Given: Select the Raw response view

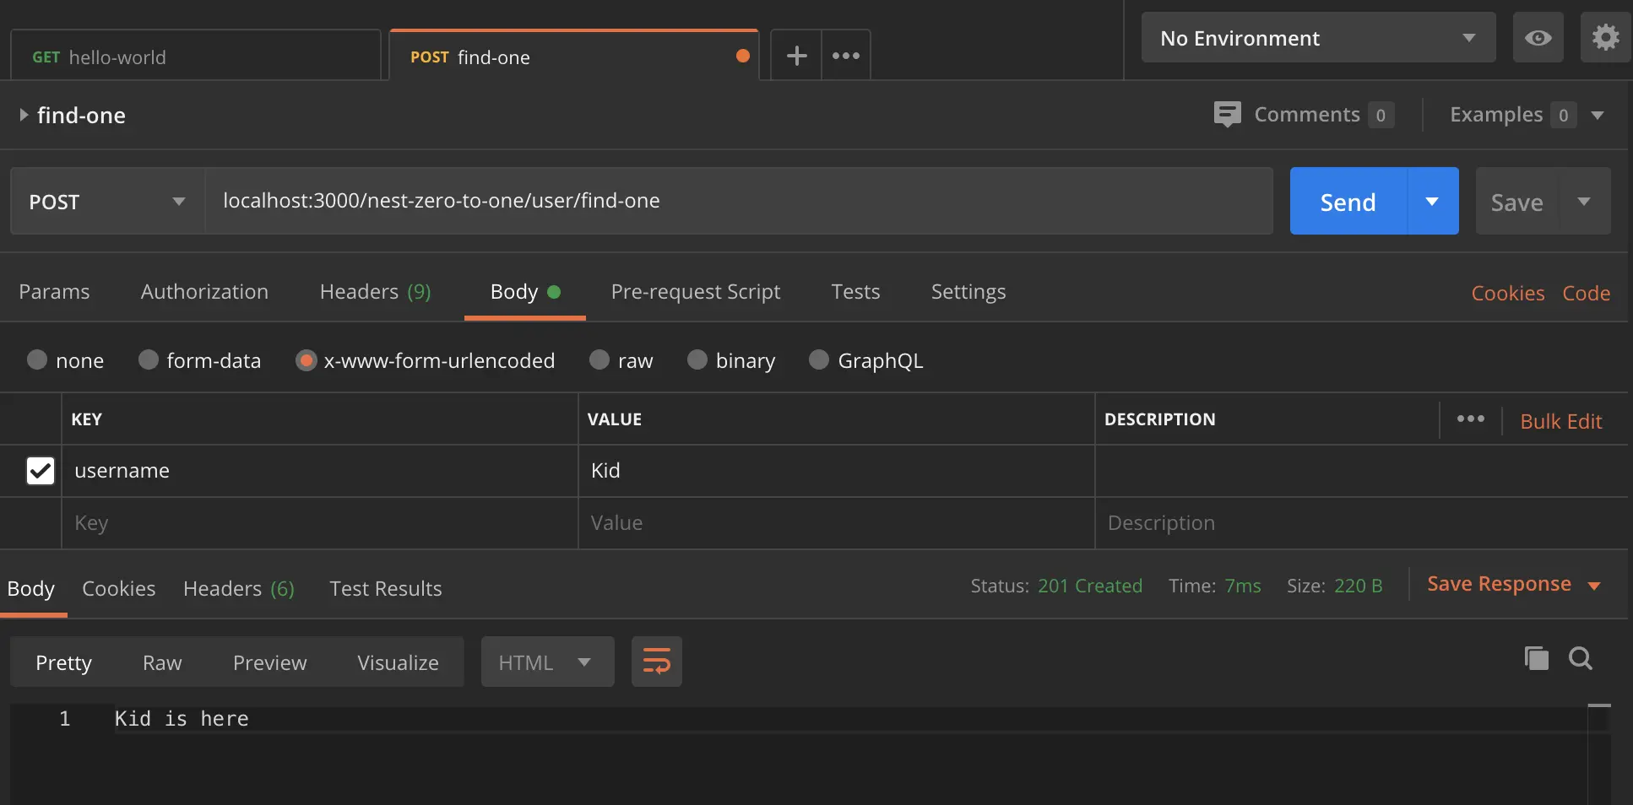Looking at the screenshot, I should pyautogui.click(x=162, y=662).
